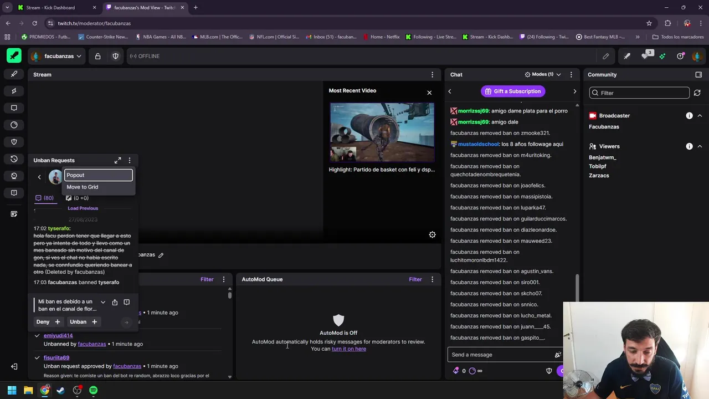Image resolution: width=709 pixels, height=399 pixels.
Task: Open the help question mark icon
Action: [x=680, y=56]
